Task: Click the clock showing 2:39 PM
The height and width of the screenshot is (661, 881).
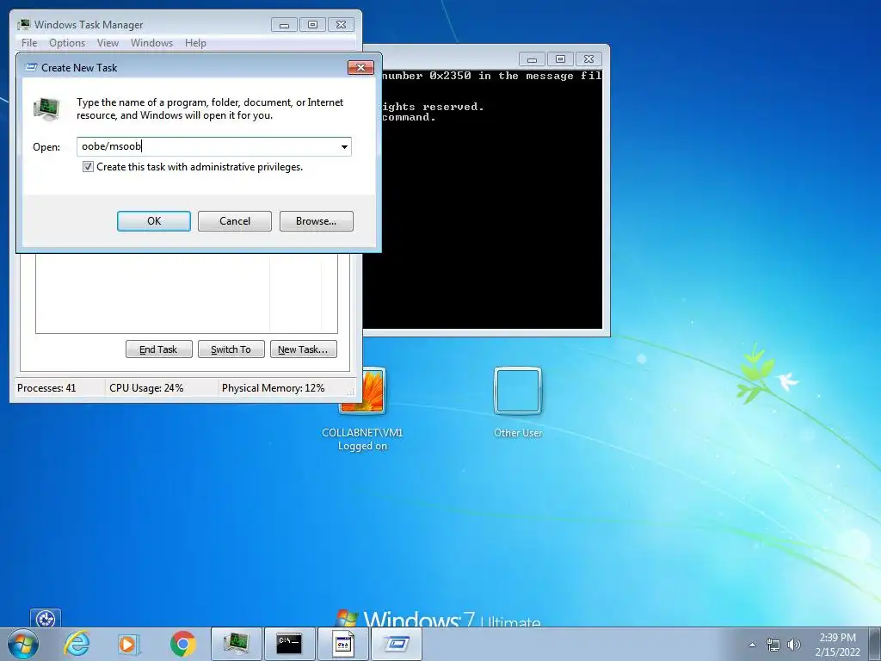Action: (837, 645)
